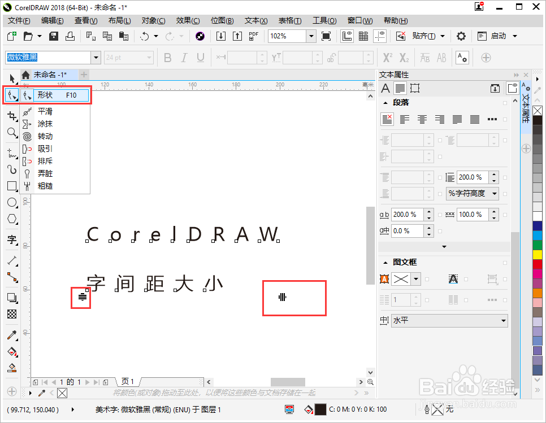Click the 页 1 page tab
The image size is (546, 423).
coord(127,382)
